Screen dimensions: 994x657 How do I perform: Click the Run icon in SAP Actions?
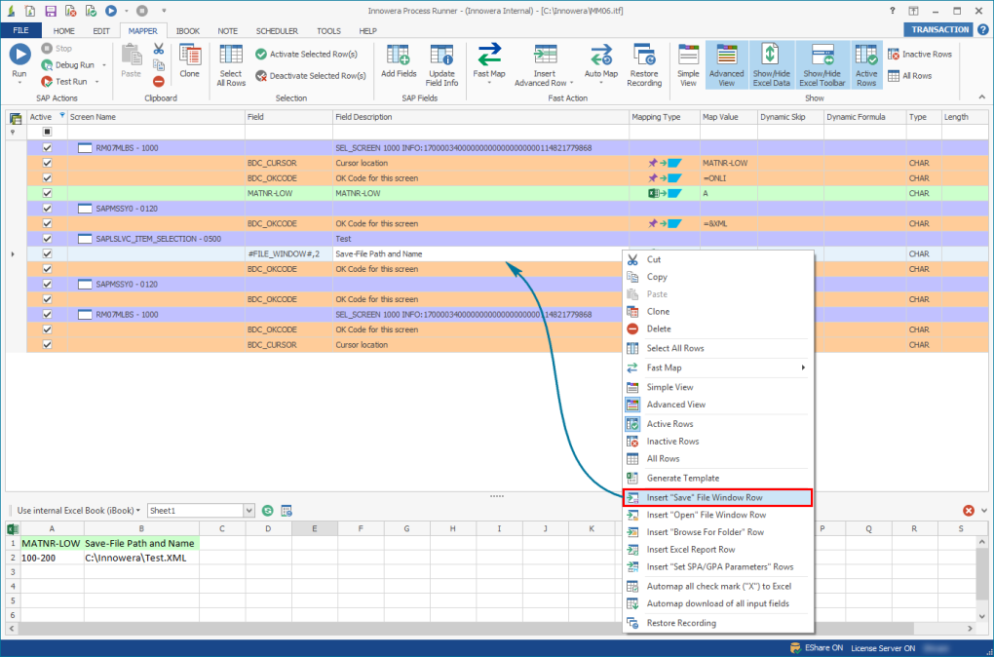[19, 57]
